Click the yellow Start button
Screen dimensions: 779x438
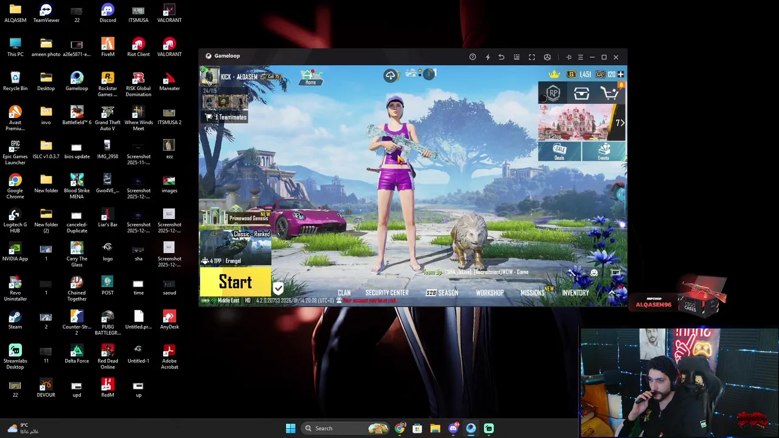(x=236, y=282)
